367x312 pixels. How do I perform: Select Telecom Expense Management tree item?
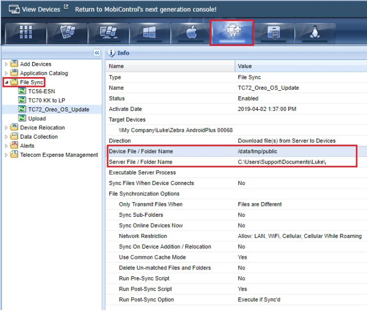tap(59, 155)
